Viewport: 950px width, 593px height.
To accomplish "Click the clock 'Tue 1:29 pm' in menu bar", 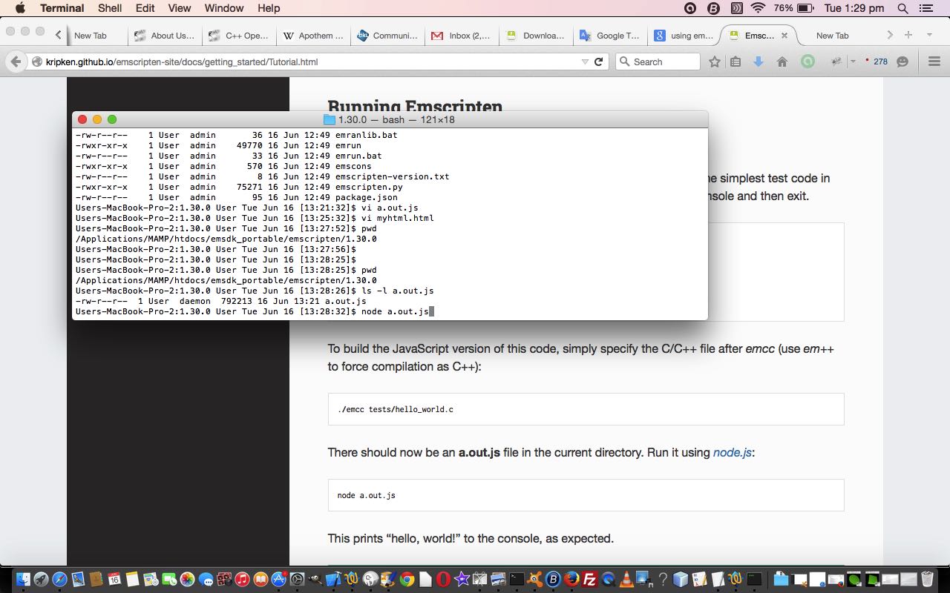I will coord(854,8).
